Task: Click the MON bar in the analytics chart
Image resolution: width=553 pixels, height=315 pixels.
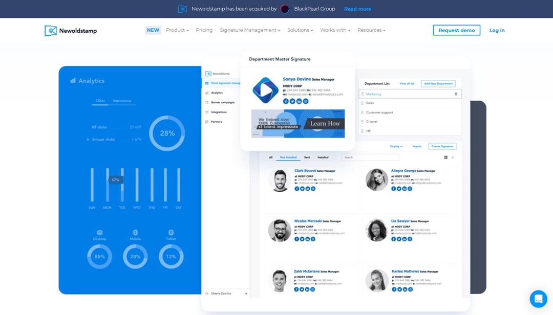Action: pos(107,185)
